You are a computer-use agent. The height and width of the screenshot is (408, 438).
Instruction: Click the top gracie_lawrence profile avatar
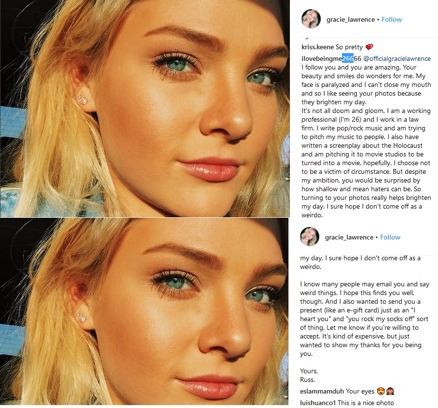(311, 19)
